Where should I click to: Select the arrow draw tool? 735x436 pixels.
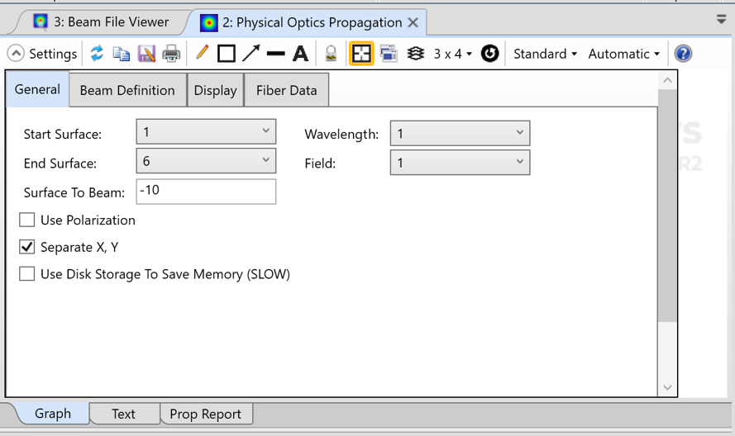click(251, 54)
